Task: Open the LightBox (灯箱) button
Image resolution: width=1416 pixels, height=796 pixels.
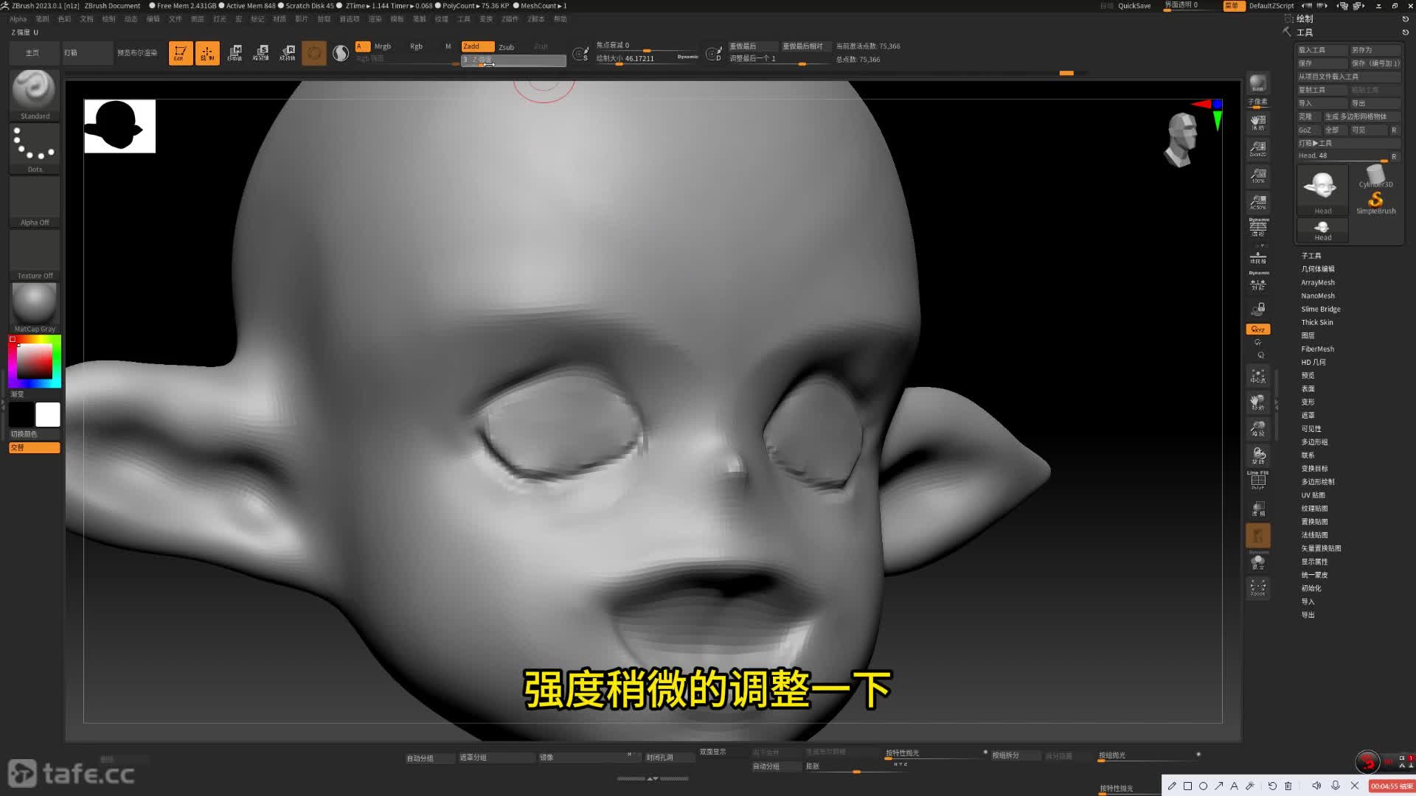Action: pyautogui.click(x=87, y=53)
